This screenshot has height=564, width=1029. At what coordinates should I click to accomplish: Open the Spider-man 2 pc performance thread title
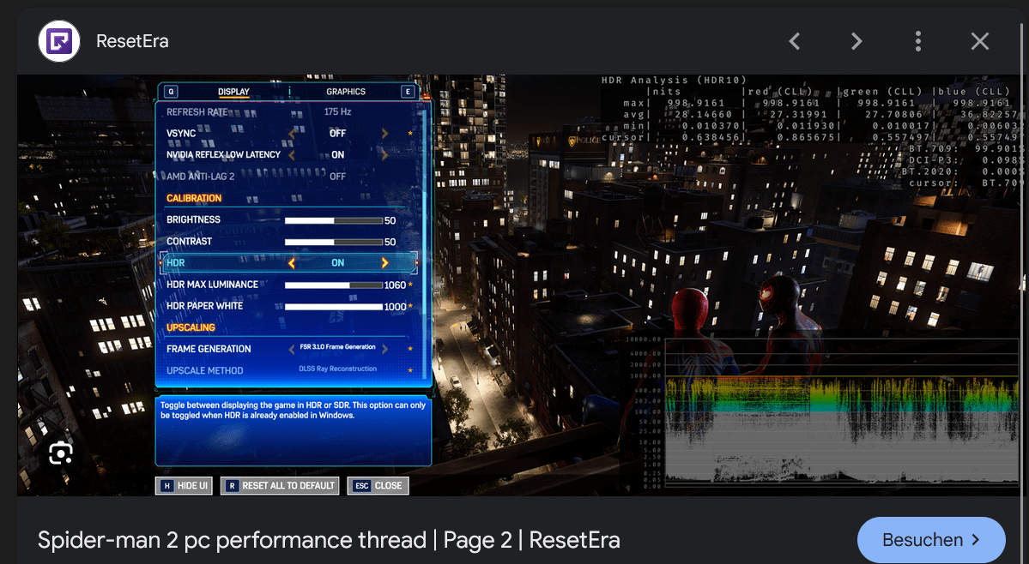point(328,540)
